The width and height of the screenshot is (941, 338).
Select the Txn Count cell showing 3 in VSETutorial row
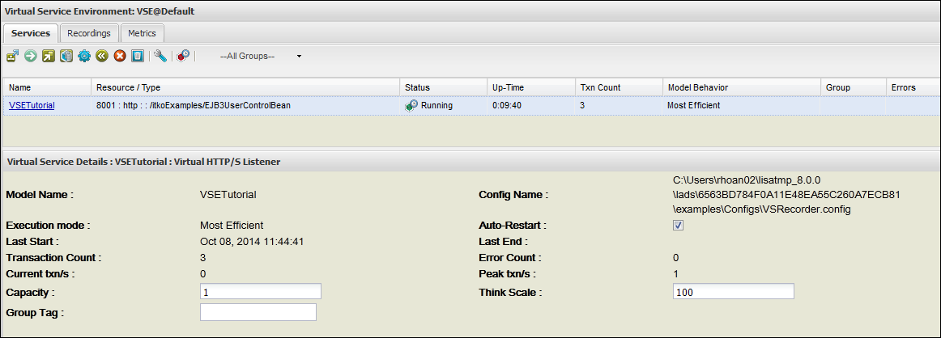coord(583,105)
